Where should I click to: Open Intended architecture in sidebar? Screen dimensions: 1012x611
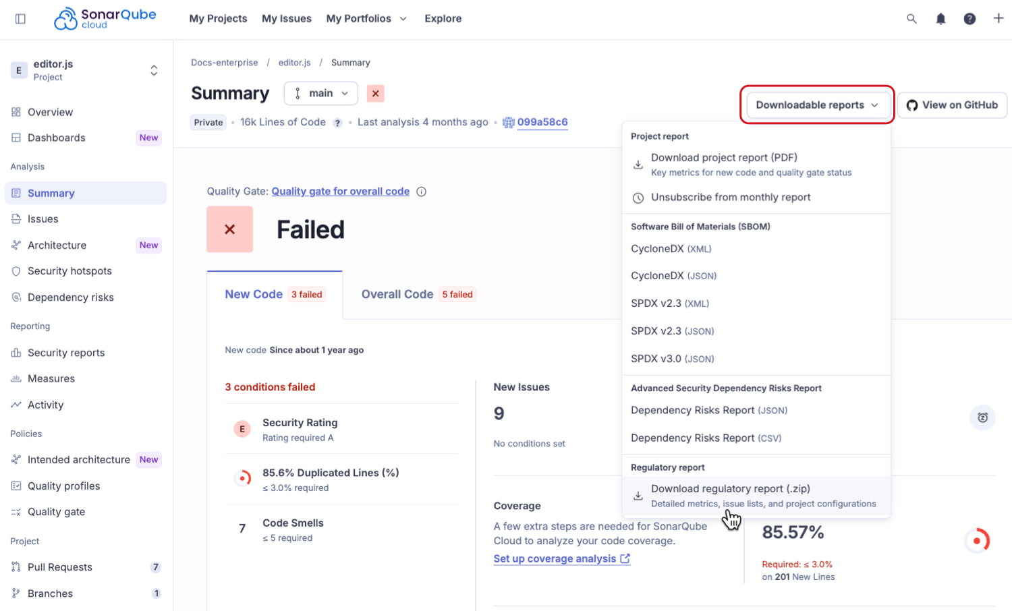pos(86,460)
